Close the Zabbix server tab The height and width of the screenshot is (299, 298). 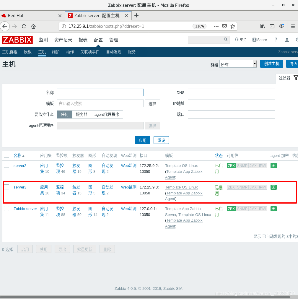pyautogui.click(x=126, y=16)
